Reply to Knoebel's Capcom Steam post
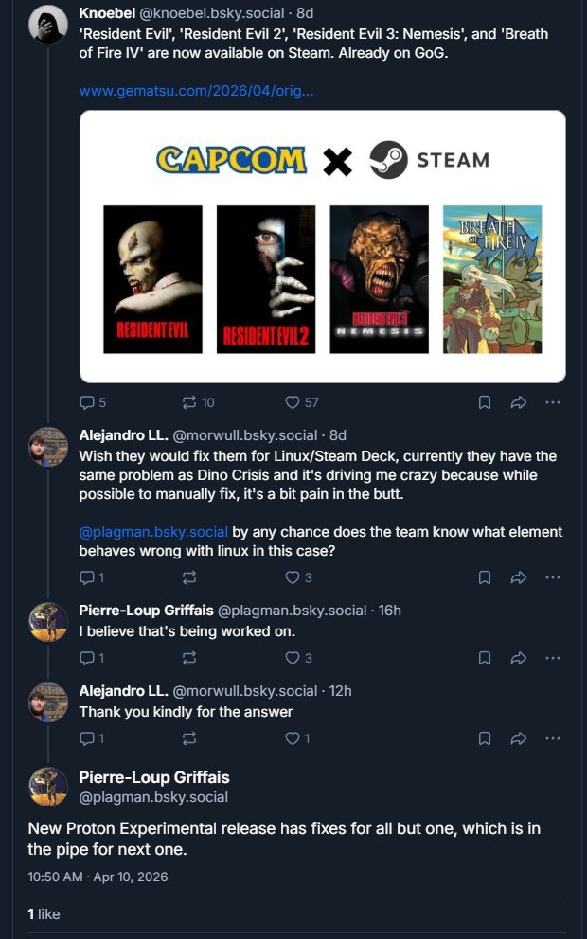Screen dimensions: 587x939 point(88,402)
